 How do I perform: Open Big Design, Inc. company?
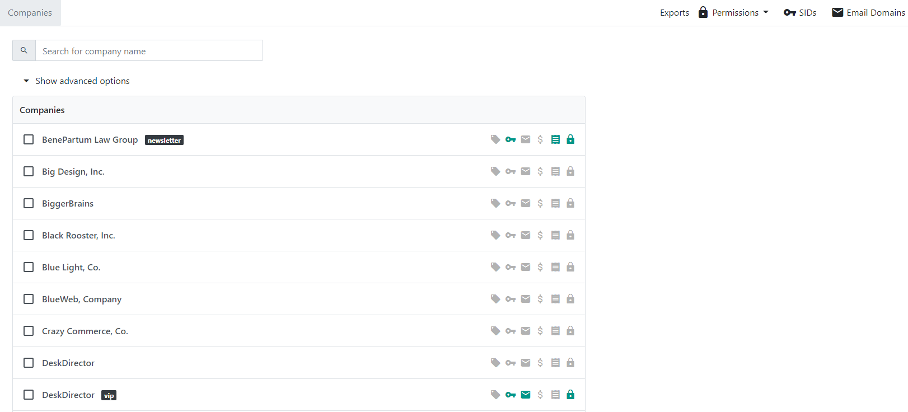tap(73, 172)
